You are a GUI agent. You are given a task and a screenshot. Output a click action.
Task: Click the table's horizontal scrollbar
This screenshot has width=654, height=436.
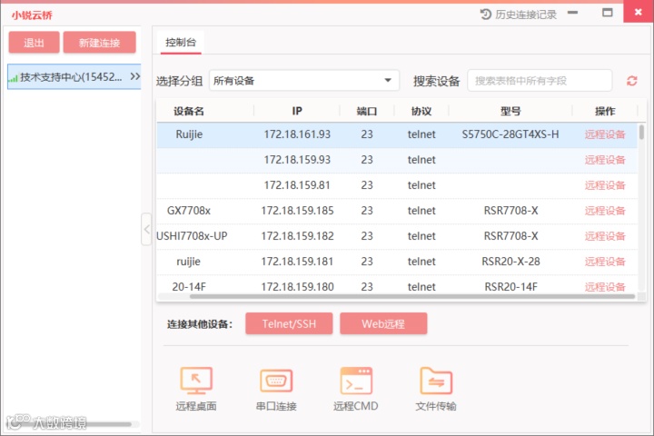coord(412,297)
